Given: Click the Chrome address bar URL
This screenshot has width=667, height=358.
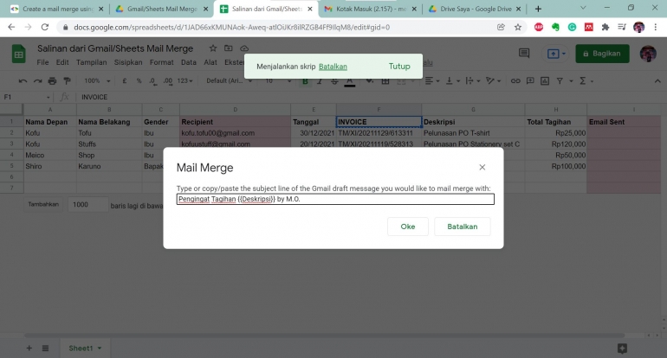Looking at the screenshot, I should pos(231,27).
